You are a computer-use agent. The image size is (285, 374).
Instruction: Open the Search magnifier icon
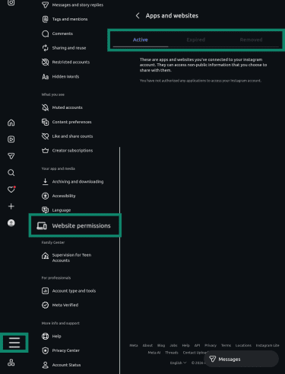pos(11,173)
